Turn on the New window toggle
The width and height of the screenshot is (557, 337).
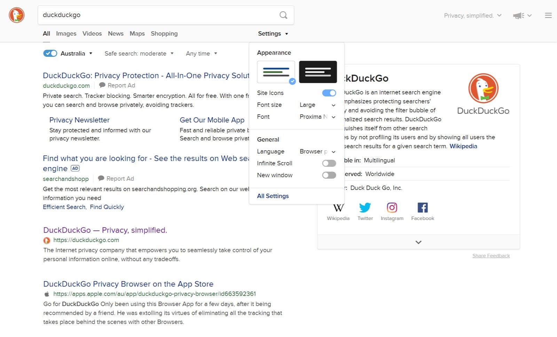point(329,175)
